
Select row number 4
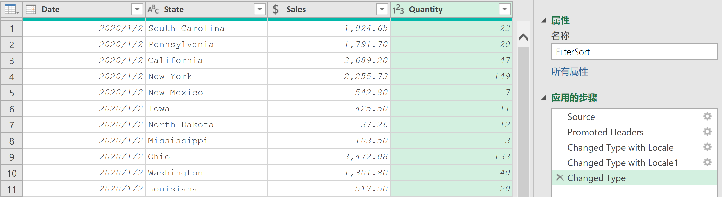pyautogui.click(x=11, y=77)
